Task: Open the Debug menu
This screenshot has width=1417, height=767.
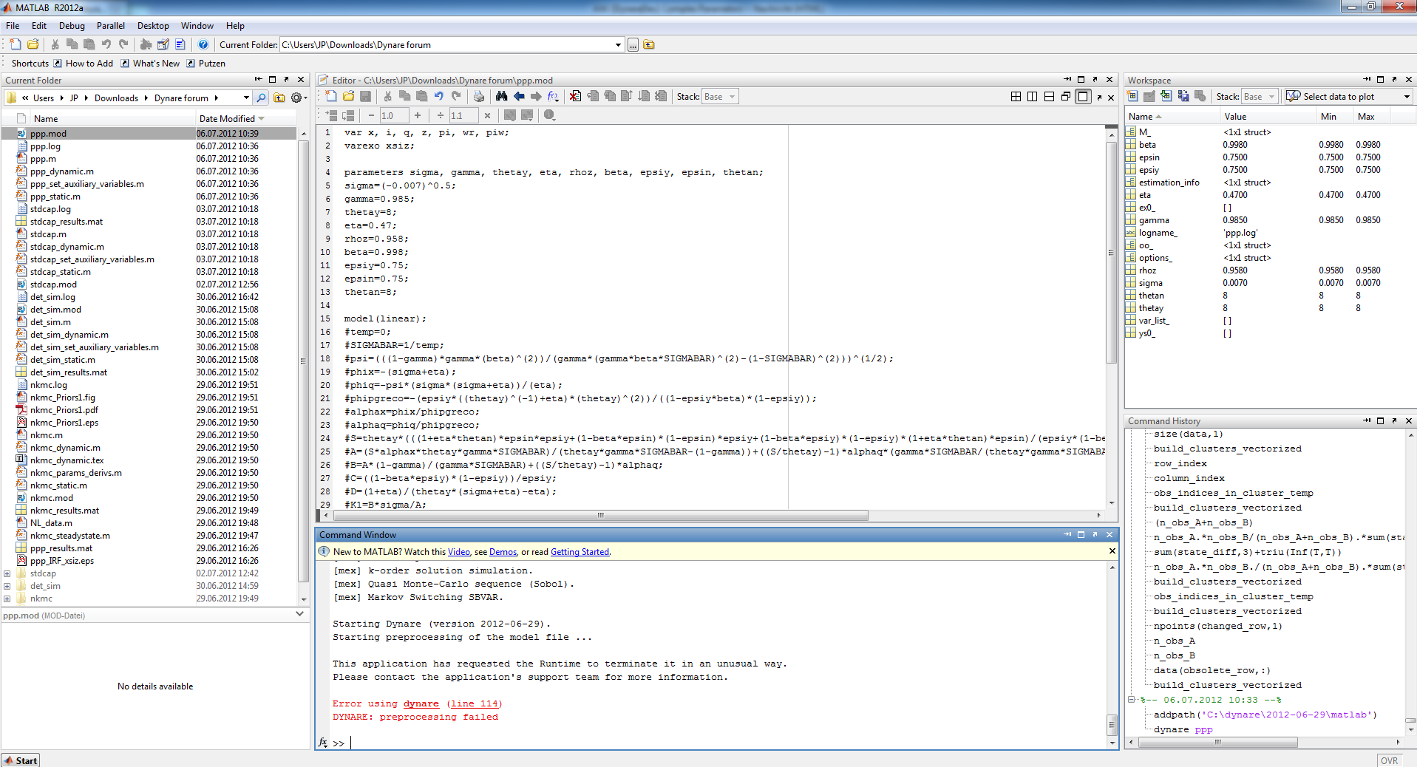Action: point(72,26)
